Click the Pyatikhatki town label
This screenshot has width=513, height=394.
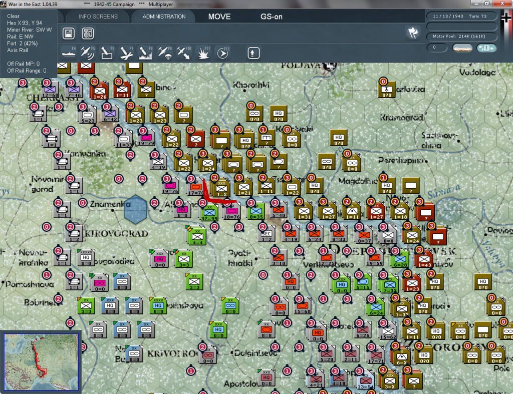[x=240, y=258]
